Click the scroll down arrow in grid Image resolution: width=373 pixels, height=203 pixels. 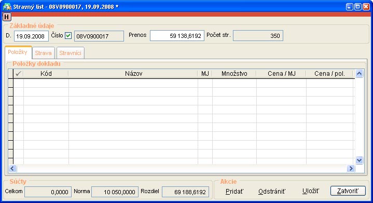359,160
